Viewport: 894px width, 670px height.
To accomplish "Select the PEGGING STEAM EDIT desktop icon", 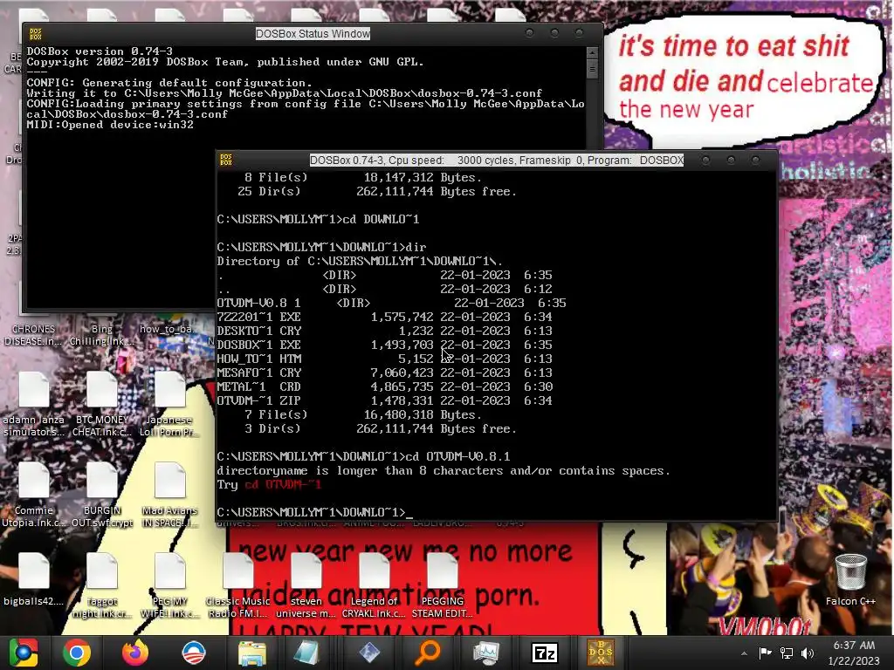I will click(443, 585).
